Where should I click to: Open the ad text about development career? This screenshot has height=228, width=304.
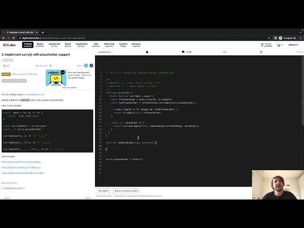(79, 75)
